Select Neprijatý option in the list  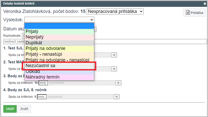coord(59,37)
